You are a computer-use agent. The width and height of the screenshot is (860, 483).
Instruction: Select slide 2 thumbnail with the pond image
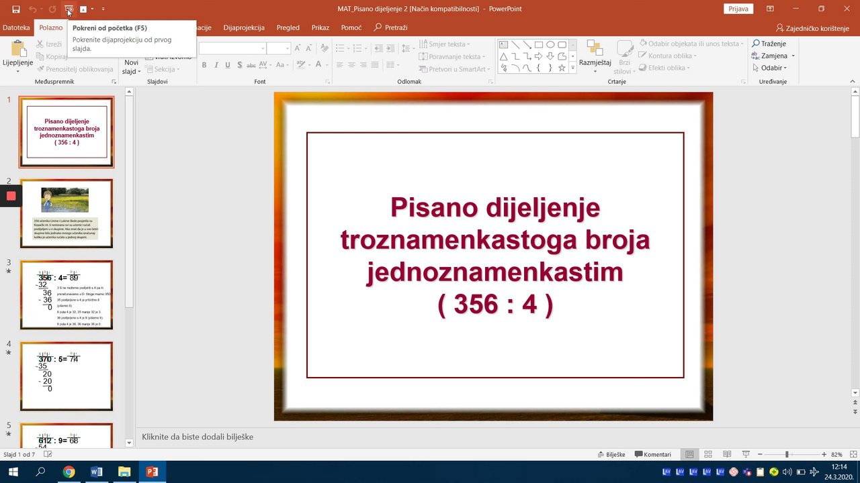pyautogui.click(x=67, y=213)
